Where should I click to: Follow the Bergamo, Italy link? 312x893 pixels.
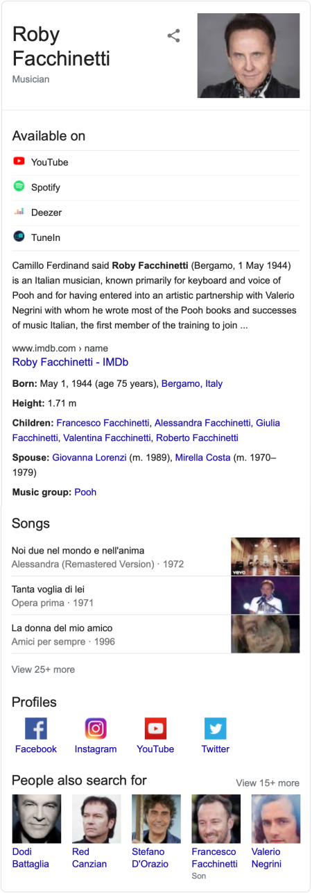[x=192, y=383]
